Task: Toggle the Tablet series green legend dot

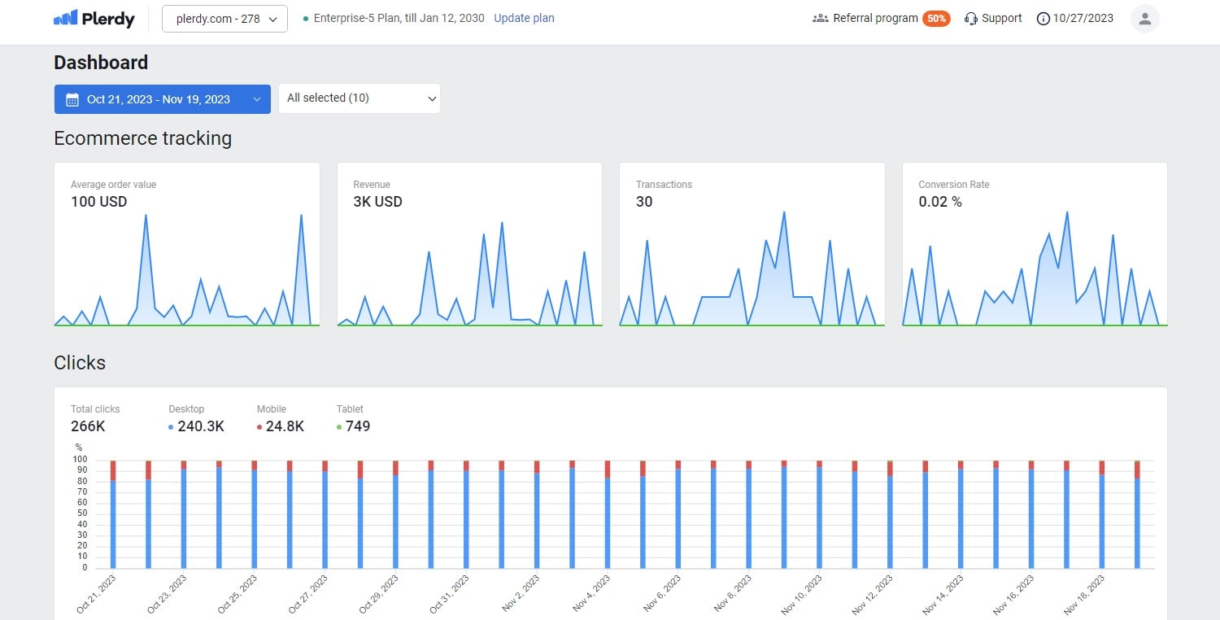Action: point(340,426)
